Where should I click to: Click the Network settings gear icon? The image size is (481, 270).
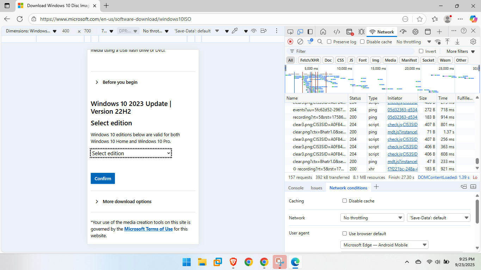(473, 42)
